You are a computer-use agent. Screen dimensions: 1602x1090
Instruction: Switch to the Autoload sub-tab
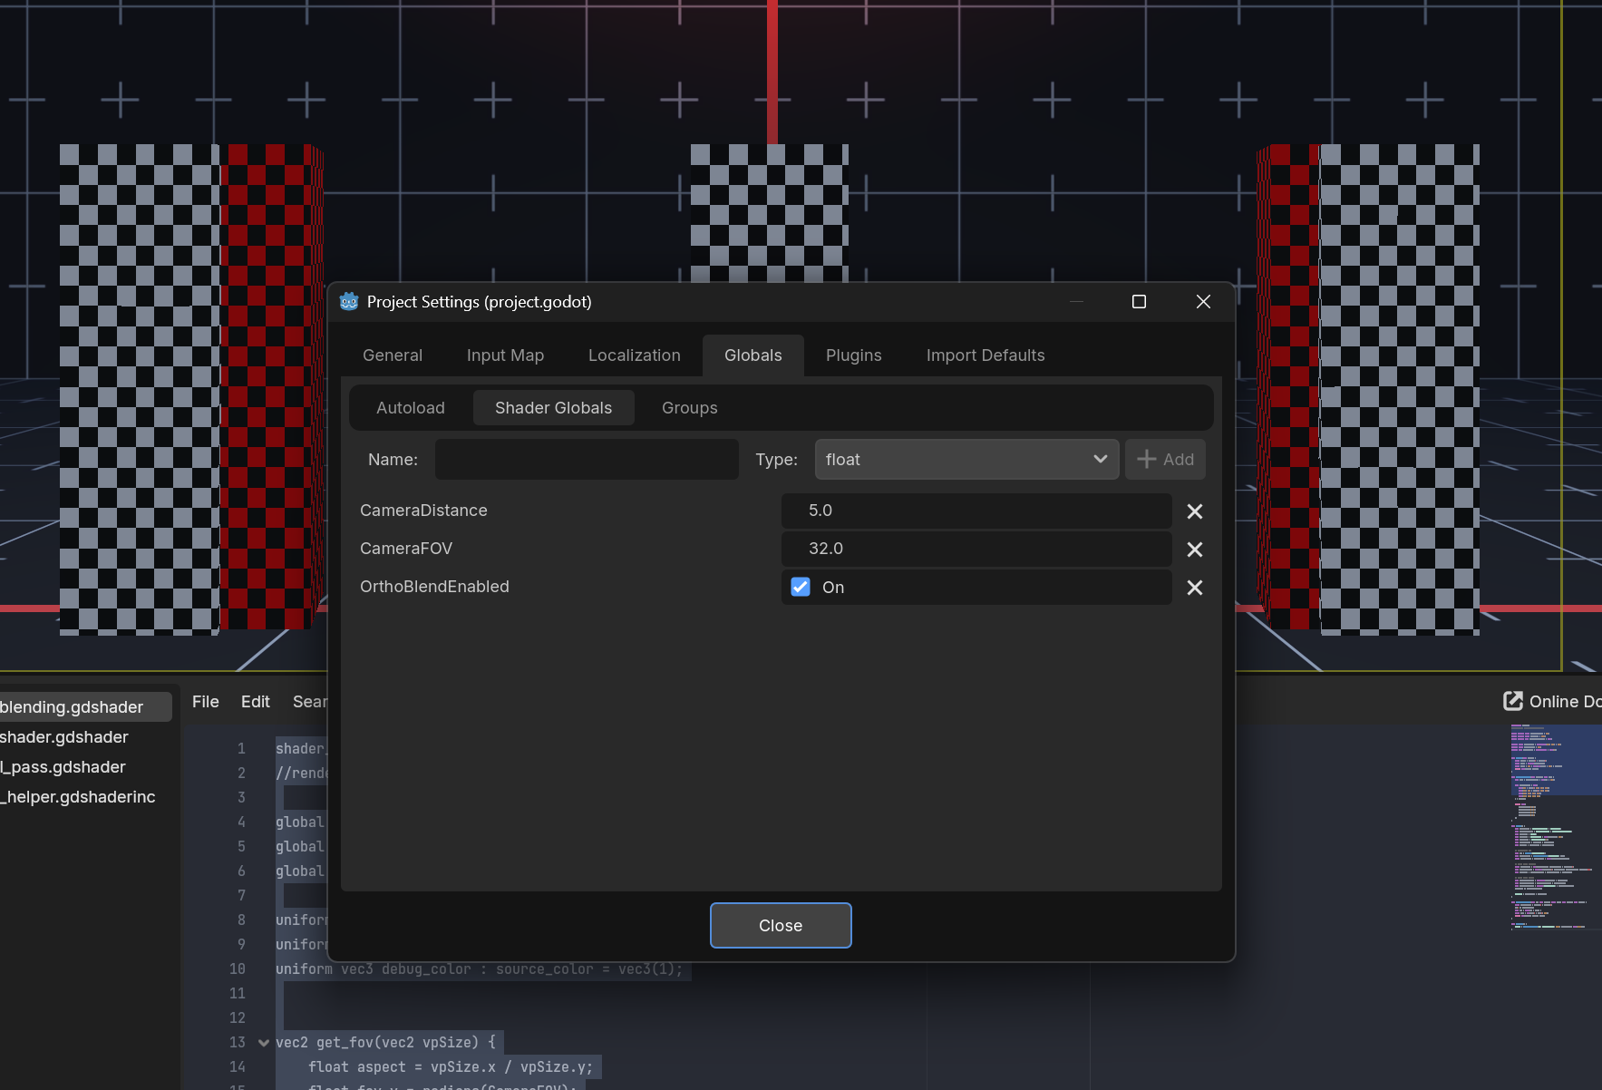point(410,408)
